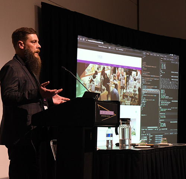Click the browser back arrow
The height and width of the screenshot is (179, 186).
tap(78, 38)
